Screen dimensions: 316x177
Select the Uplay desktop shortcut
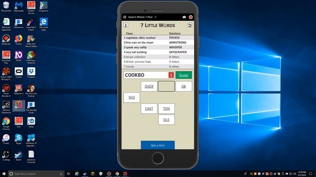[x=31, y=122]
